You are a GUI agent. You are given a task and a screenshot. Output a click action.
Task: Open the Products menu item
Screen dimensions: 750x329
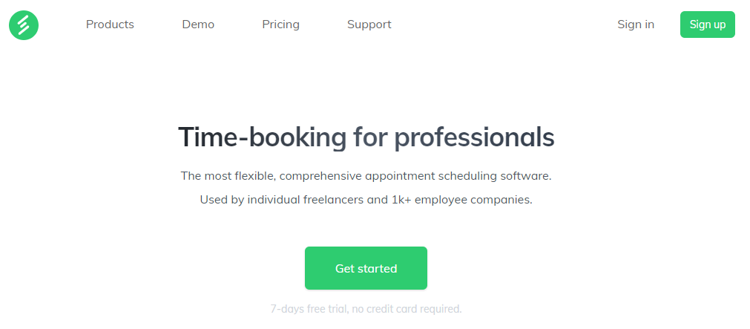(110, 25)
